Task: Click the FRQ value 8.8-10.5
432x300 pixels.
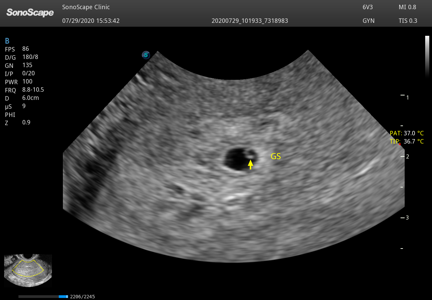Action: pos(33,90)
